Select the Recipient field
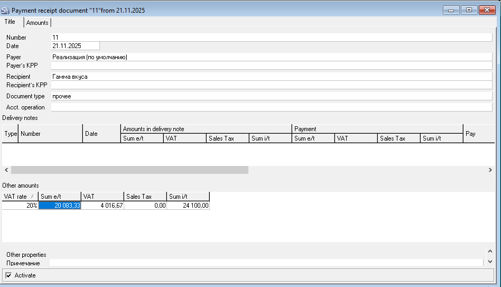Viewport: 501px width, 287px height. [271, 77]
